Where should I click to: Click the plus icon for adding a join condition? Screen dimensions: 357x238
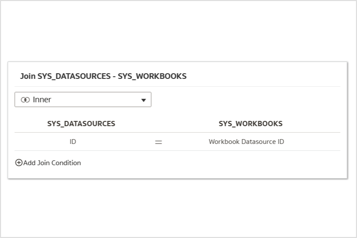coord(19,163)
